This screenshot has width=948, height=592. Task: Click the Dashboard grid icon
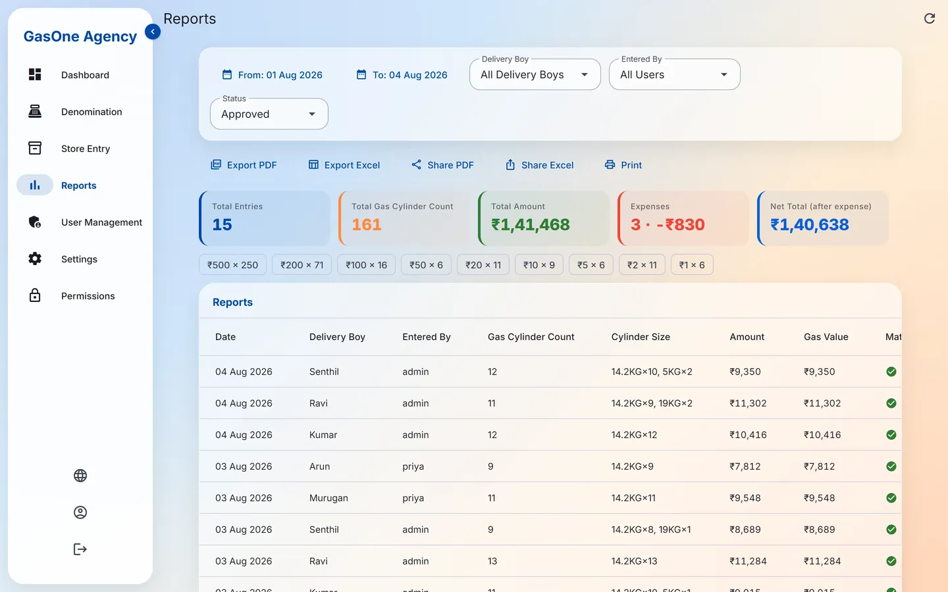(35, 74)
